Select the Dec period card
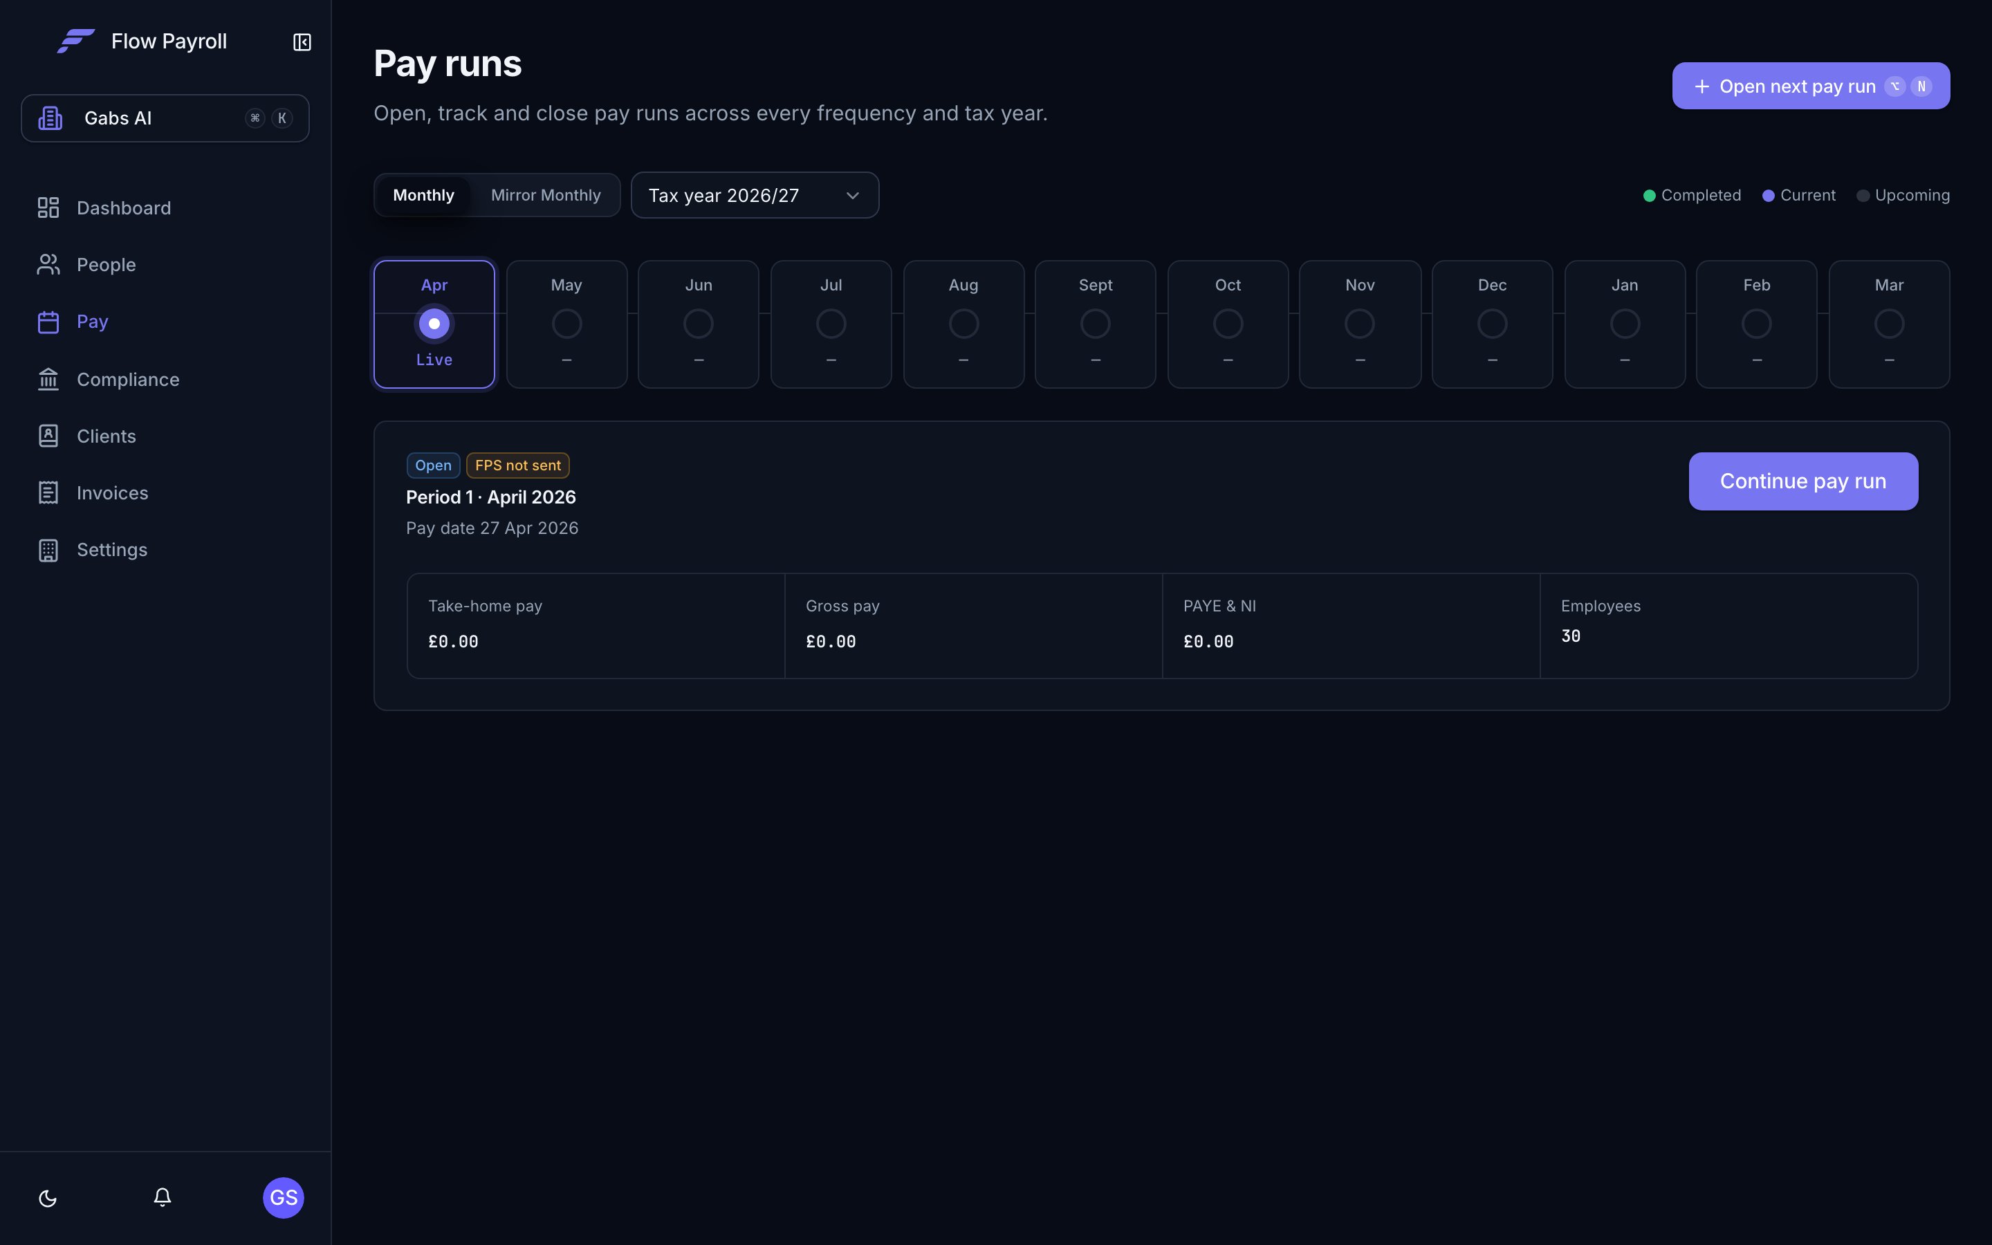This screenshot has height=1245, width=1992. click(1493, 324)
